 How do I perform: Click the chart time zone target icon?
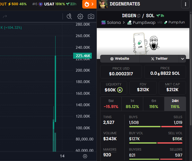pyautogui.click(x=85, y=156)
